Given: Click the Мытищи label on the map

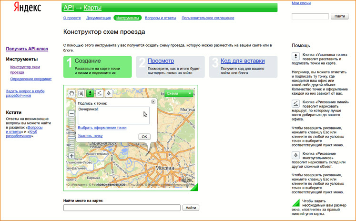Looking at the screenshot, I should tap(188, 110).
